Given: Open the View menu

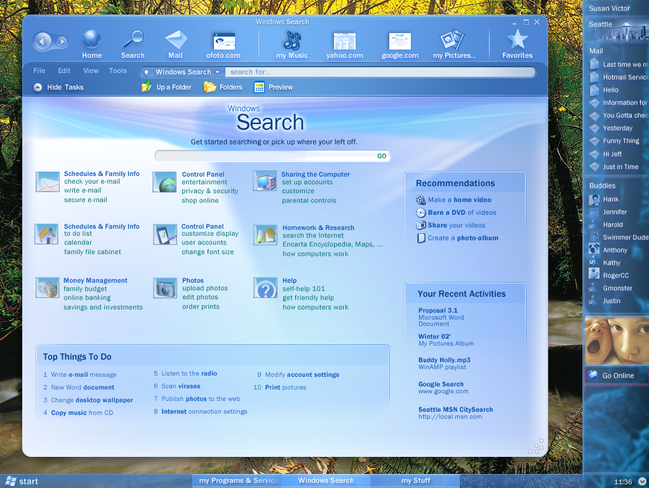Looking at the screenshot, I should tap(91, 71).
